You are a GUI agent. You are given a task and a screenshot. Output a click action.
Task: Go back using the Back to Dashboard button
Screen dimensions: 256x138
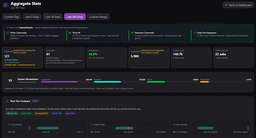(x=238, y=5)
